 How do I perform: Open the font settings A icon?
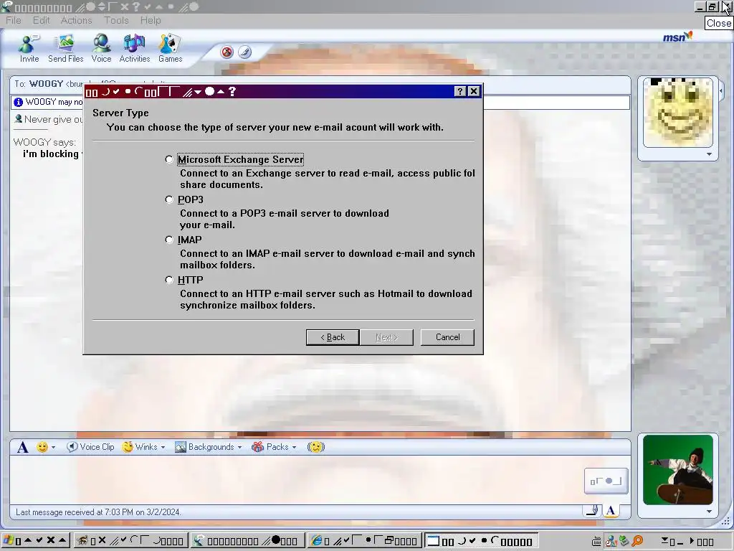(x=22, y=448)
